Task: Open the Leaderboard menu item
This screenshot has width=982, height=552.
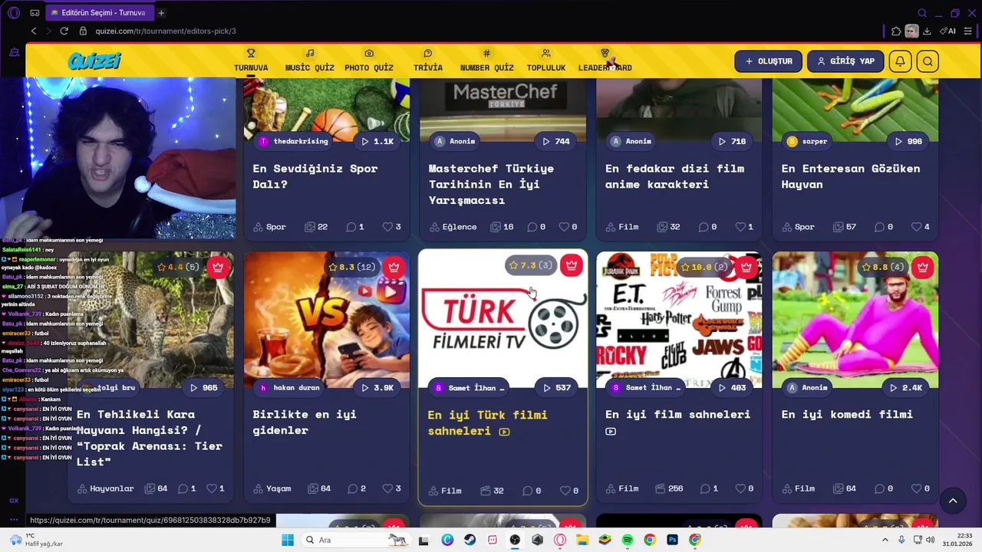Action: 605,61
